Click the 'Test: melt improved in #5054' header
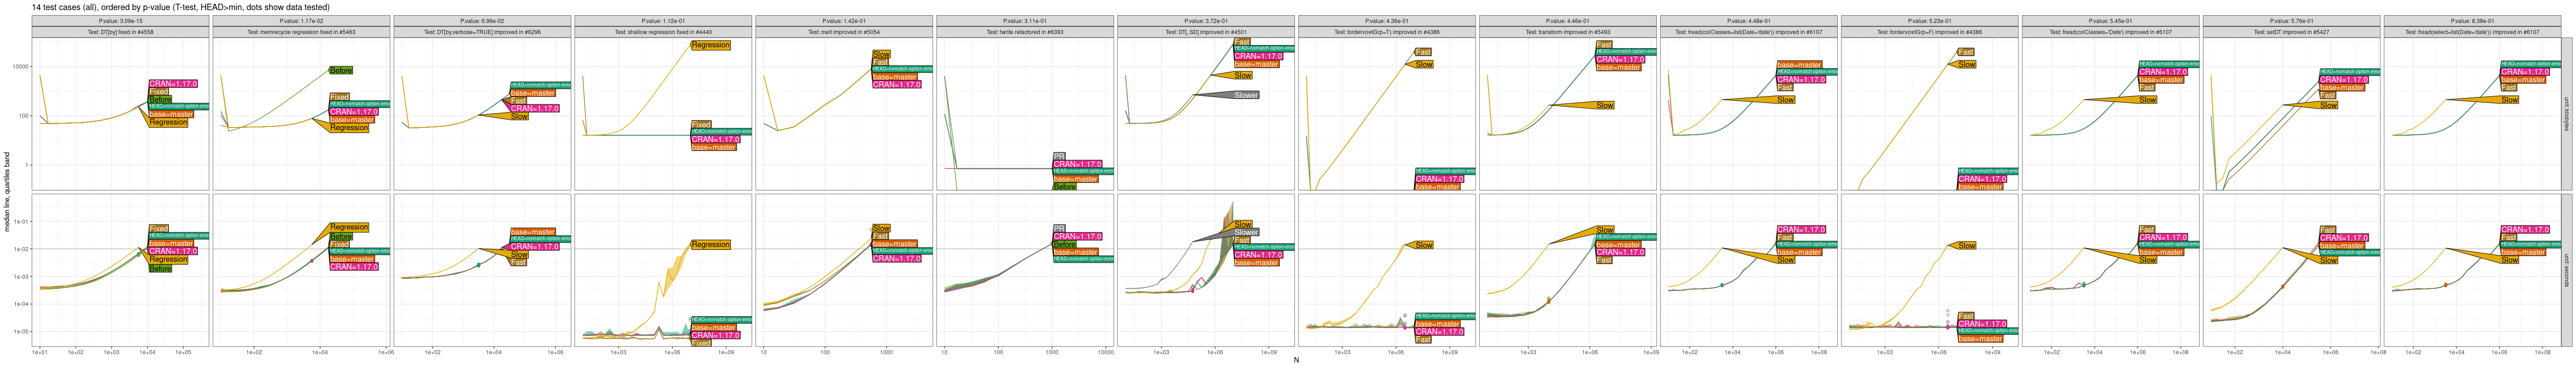The image size is (2576, 368). (844, 32)
